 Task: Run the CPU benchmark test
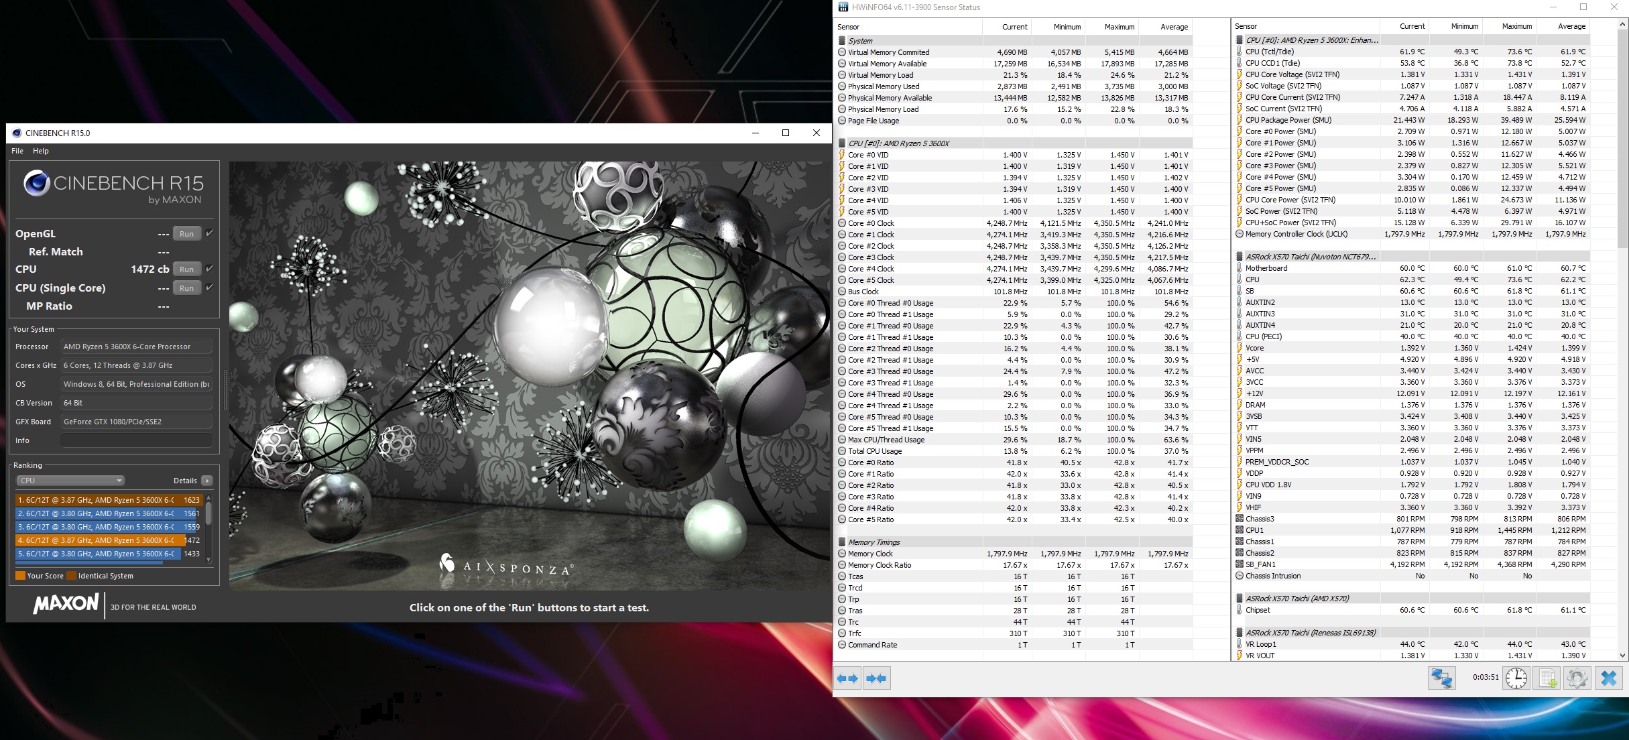tap(186, 269)
